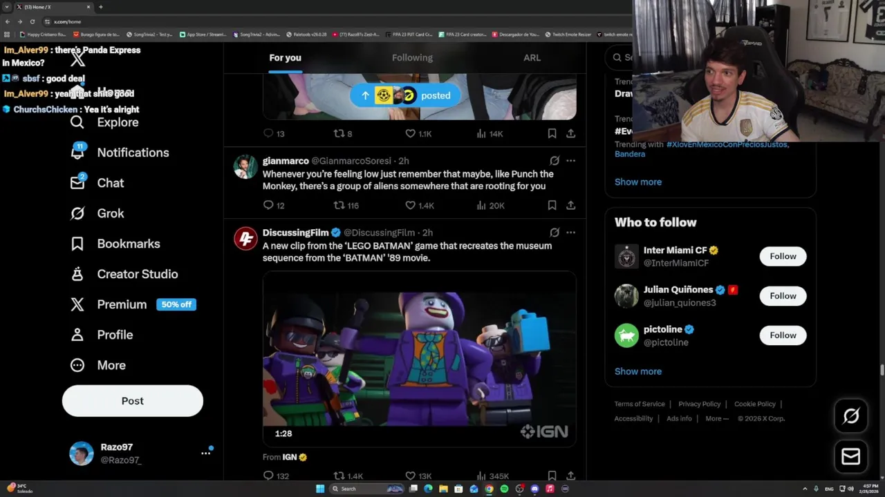The height and width of the screenshot is (497, 885).
Task: Switch to the ARL tab
Action: (x=532, y=58)
